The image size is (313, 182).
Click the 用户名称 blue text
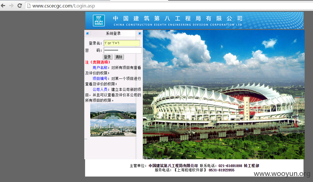tap(100, 68)
